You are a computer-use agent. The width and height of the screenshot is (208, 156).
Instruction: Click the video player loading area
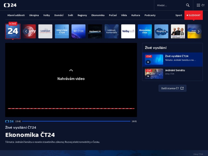(71, 80)
